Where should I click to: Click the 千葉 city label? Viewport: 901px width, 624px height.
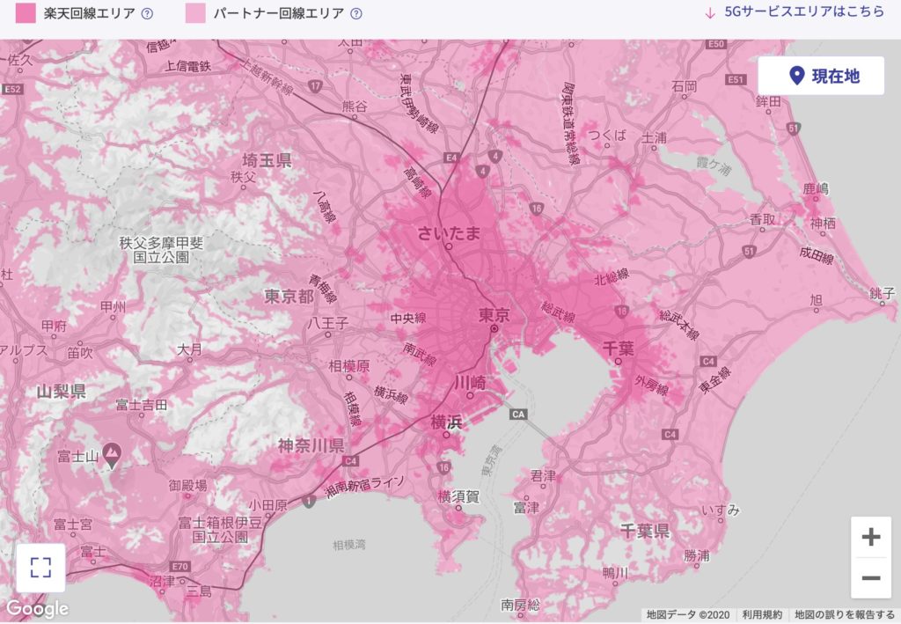coord(619,349)
